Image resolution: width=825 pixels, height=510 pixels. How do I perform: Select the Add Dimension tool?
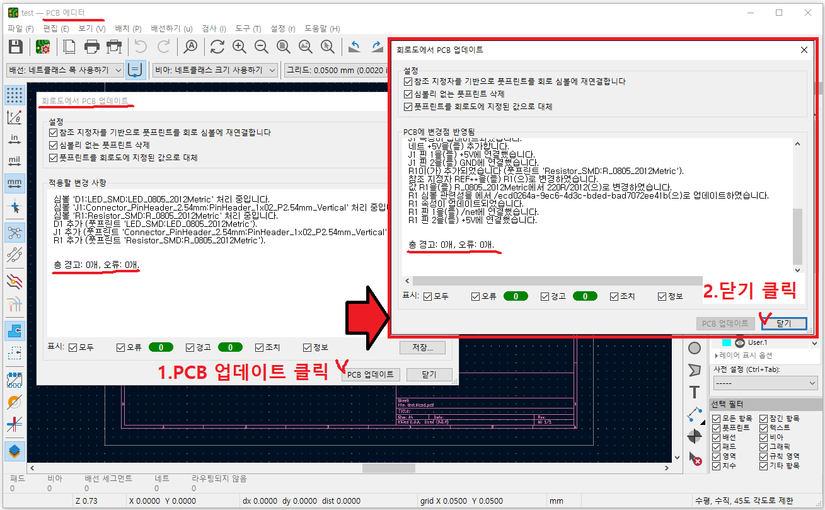pos(695,414)
